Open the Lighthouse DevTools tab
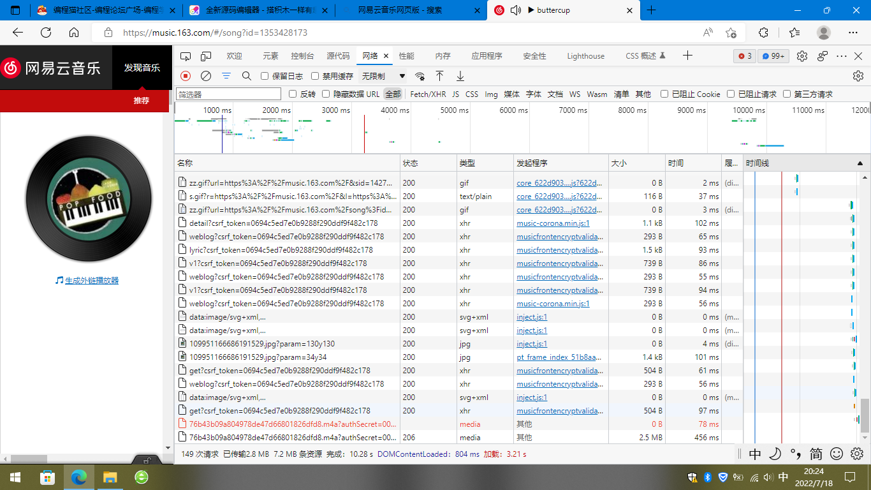The image size is (871, 490). (x=585, y=56)
